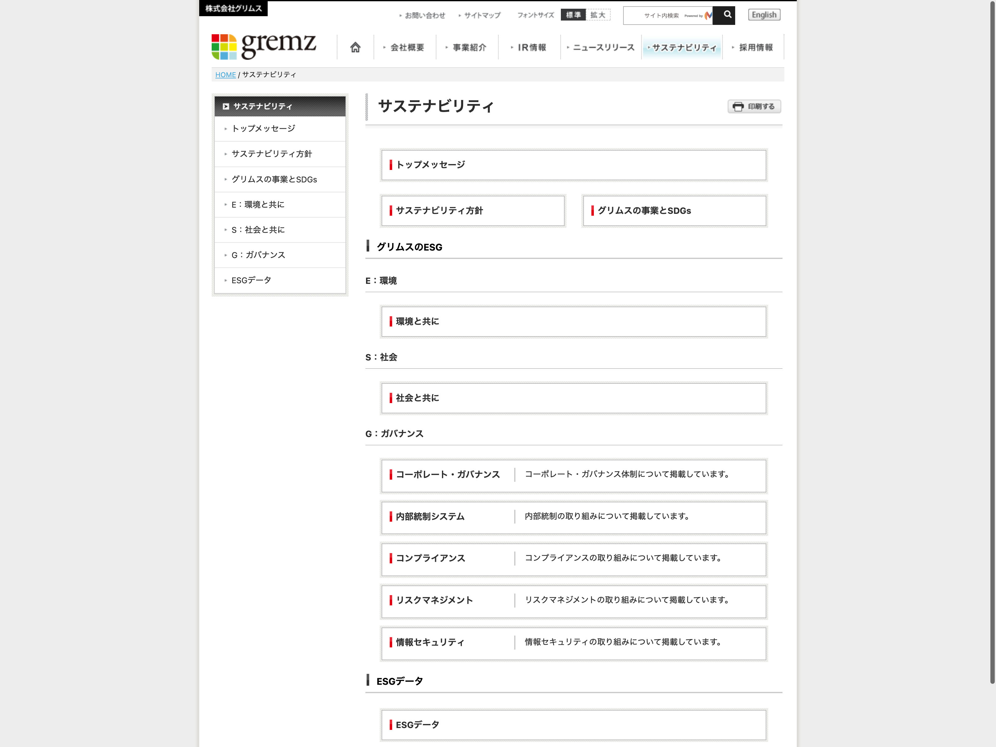Switch language with English button
Viewport: 996px width, 747px height.
(764, 15)
